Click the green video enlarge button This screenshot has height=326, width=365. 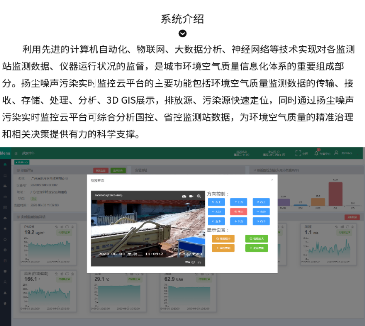(x=256, y=238)
